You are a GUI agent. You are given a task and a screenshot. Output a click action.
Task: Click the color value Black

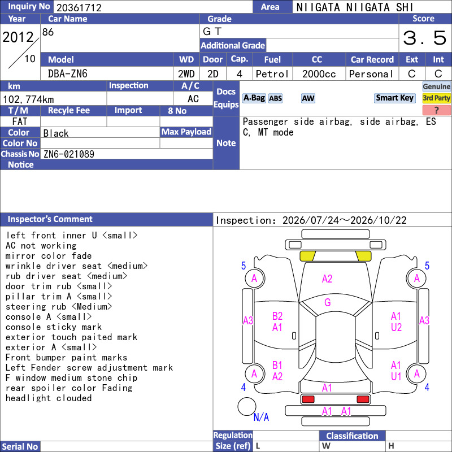(x=56, y=133)
